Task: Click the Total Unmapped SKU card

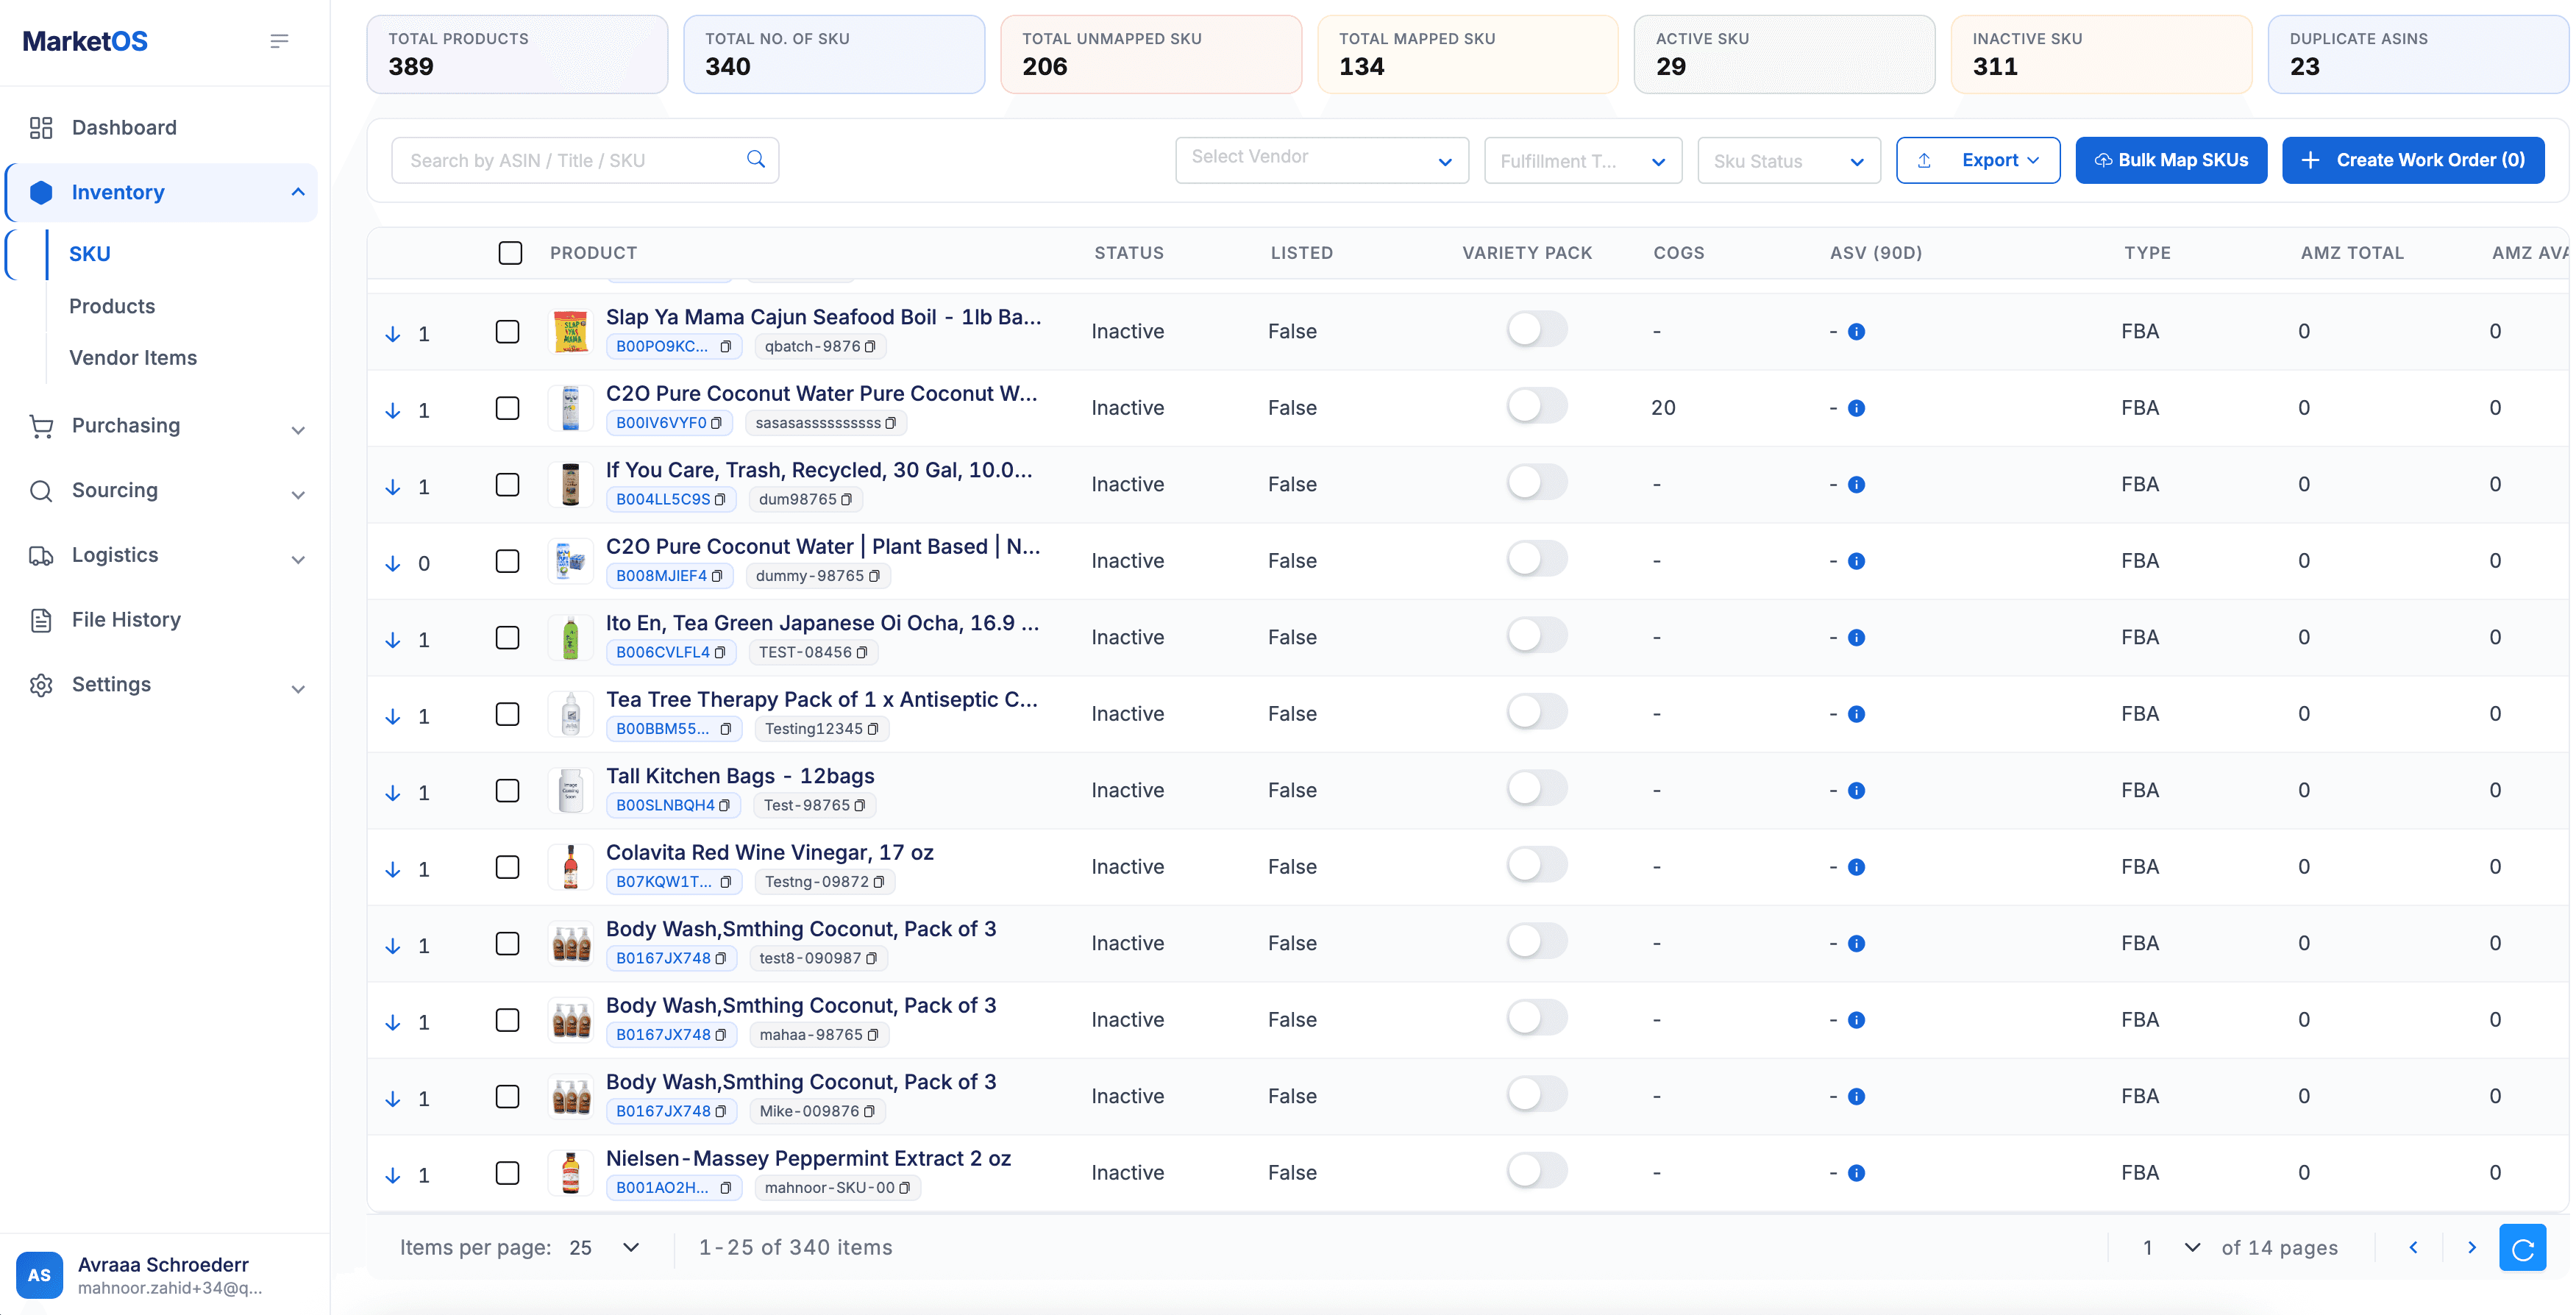Action: click(1150, 54)
